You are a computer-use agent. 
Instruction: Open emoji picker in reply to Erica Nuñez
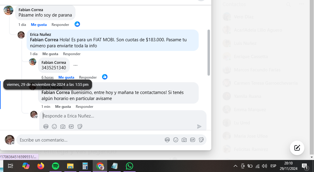coord(54,127)
